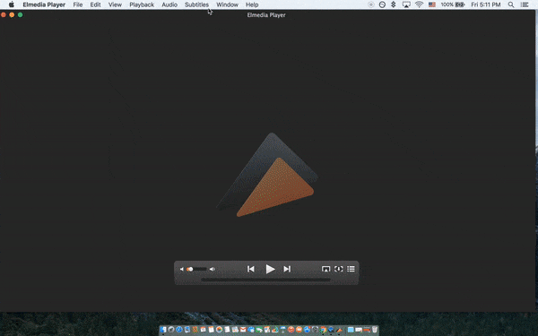Viewport: 538px width, 336px height.
Task: Show the playlist panel
Action: tap(351, 269)
